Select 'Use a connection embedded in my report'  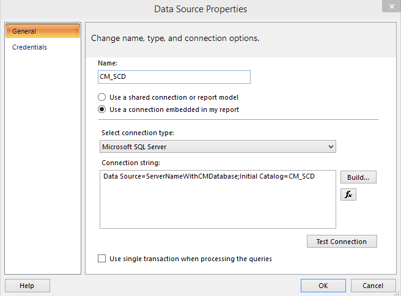pos(102,109)
